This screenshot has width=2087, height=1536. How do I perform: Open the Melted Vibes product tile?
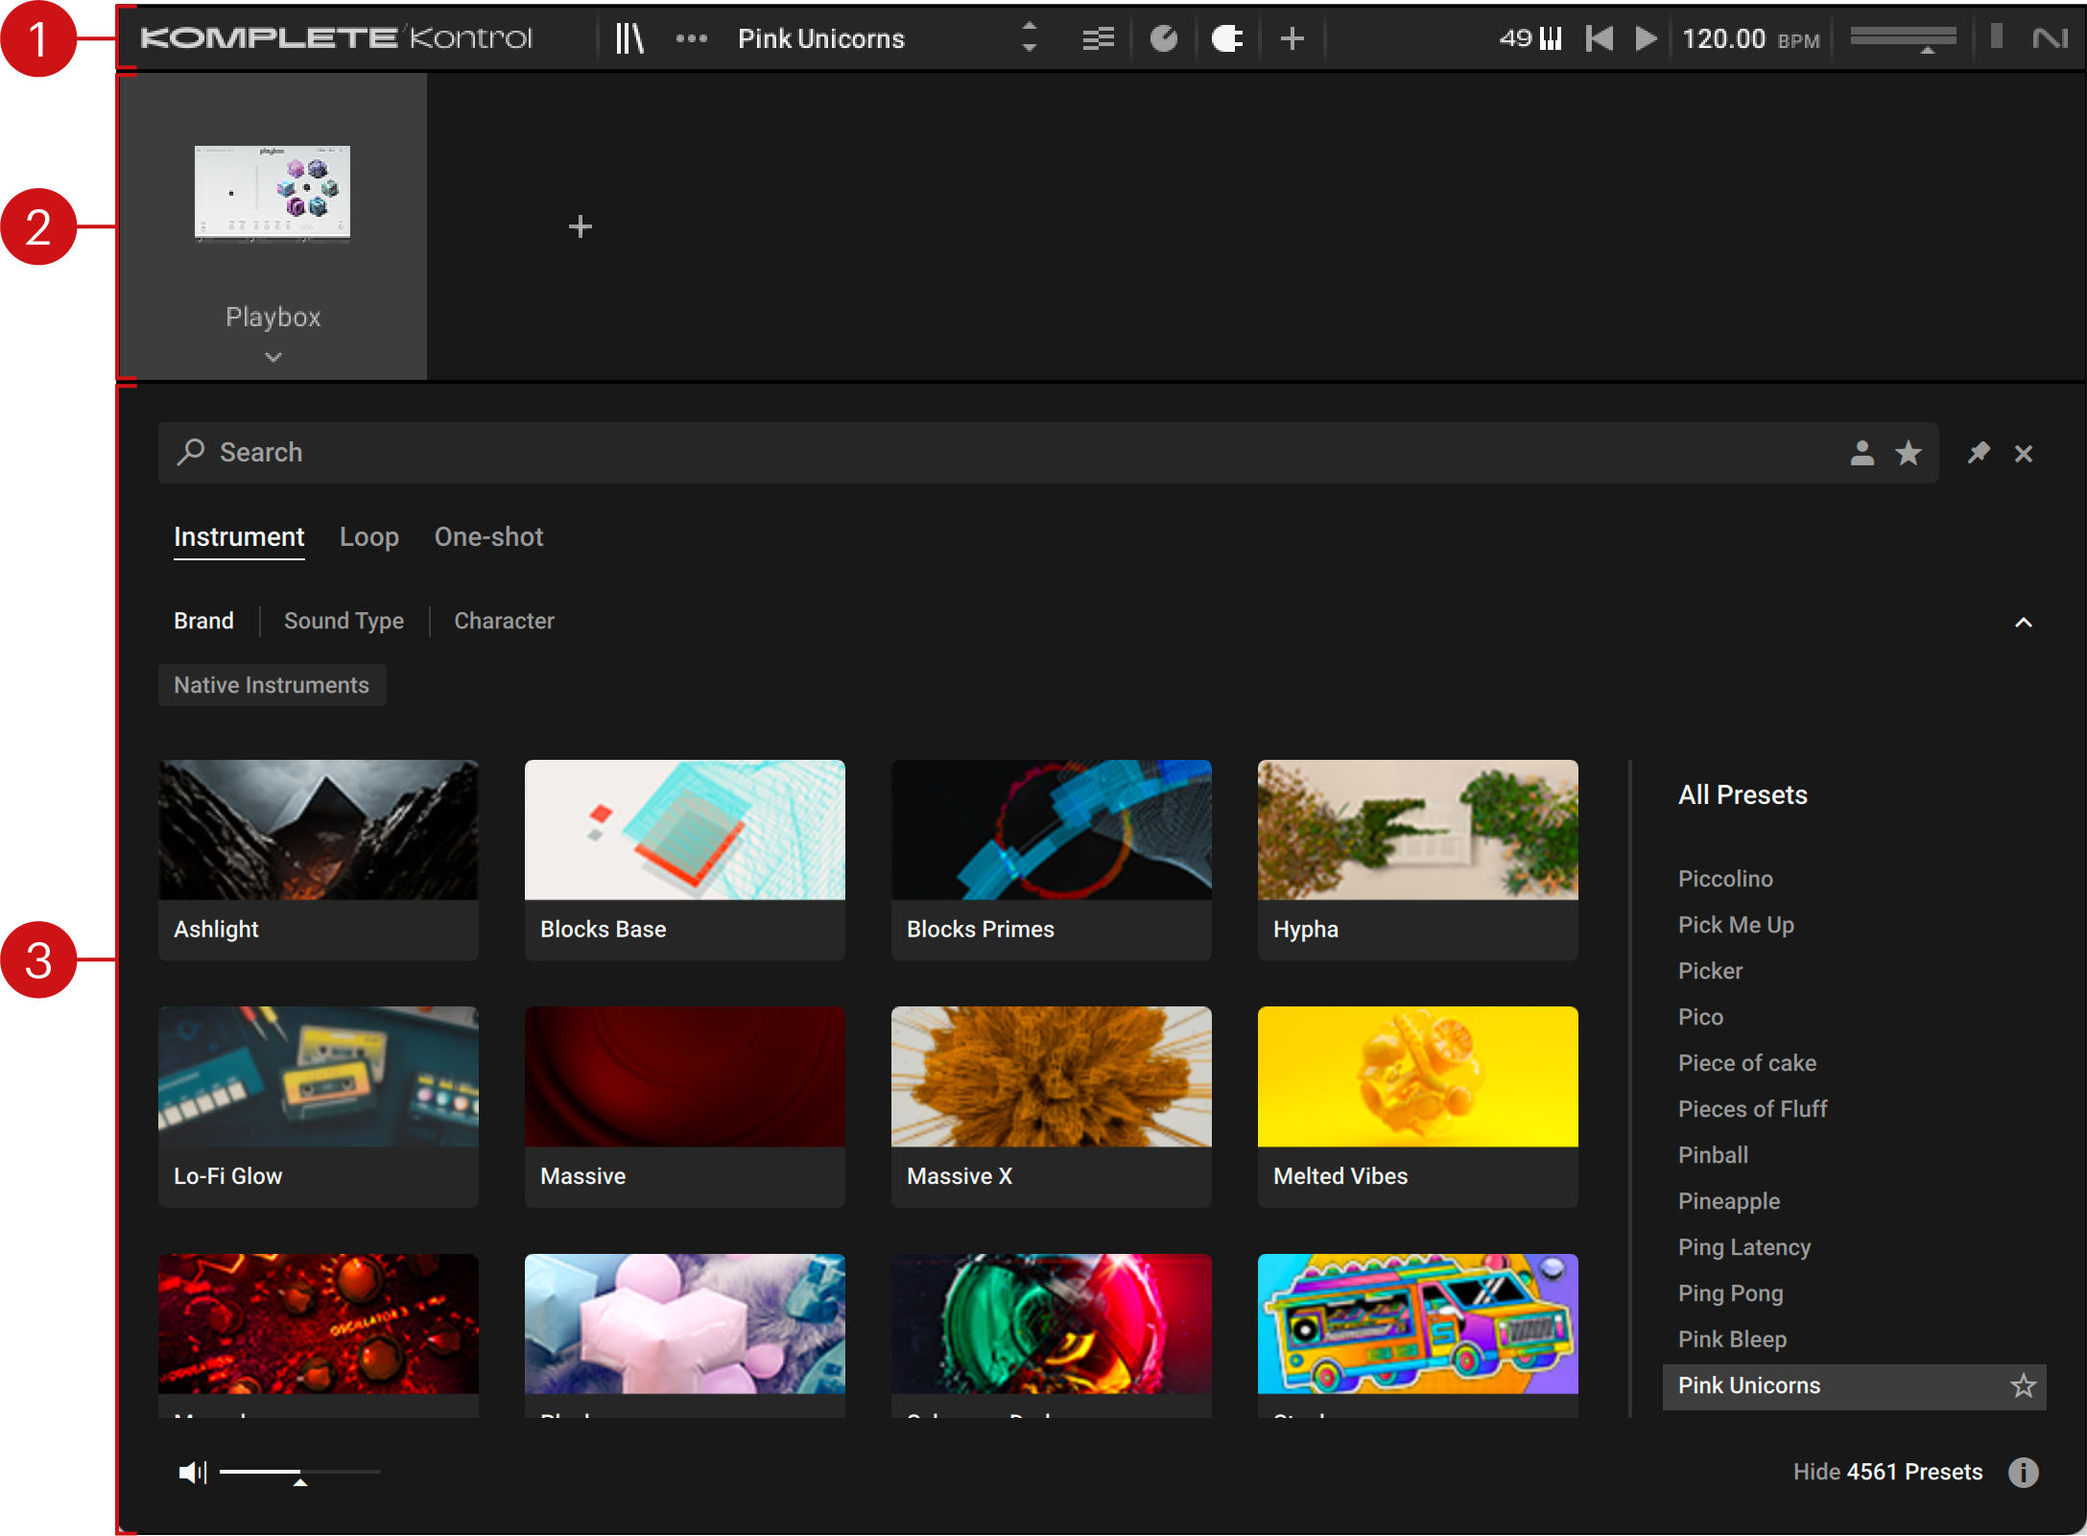click(1418, 1106)
